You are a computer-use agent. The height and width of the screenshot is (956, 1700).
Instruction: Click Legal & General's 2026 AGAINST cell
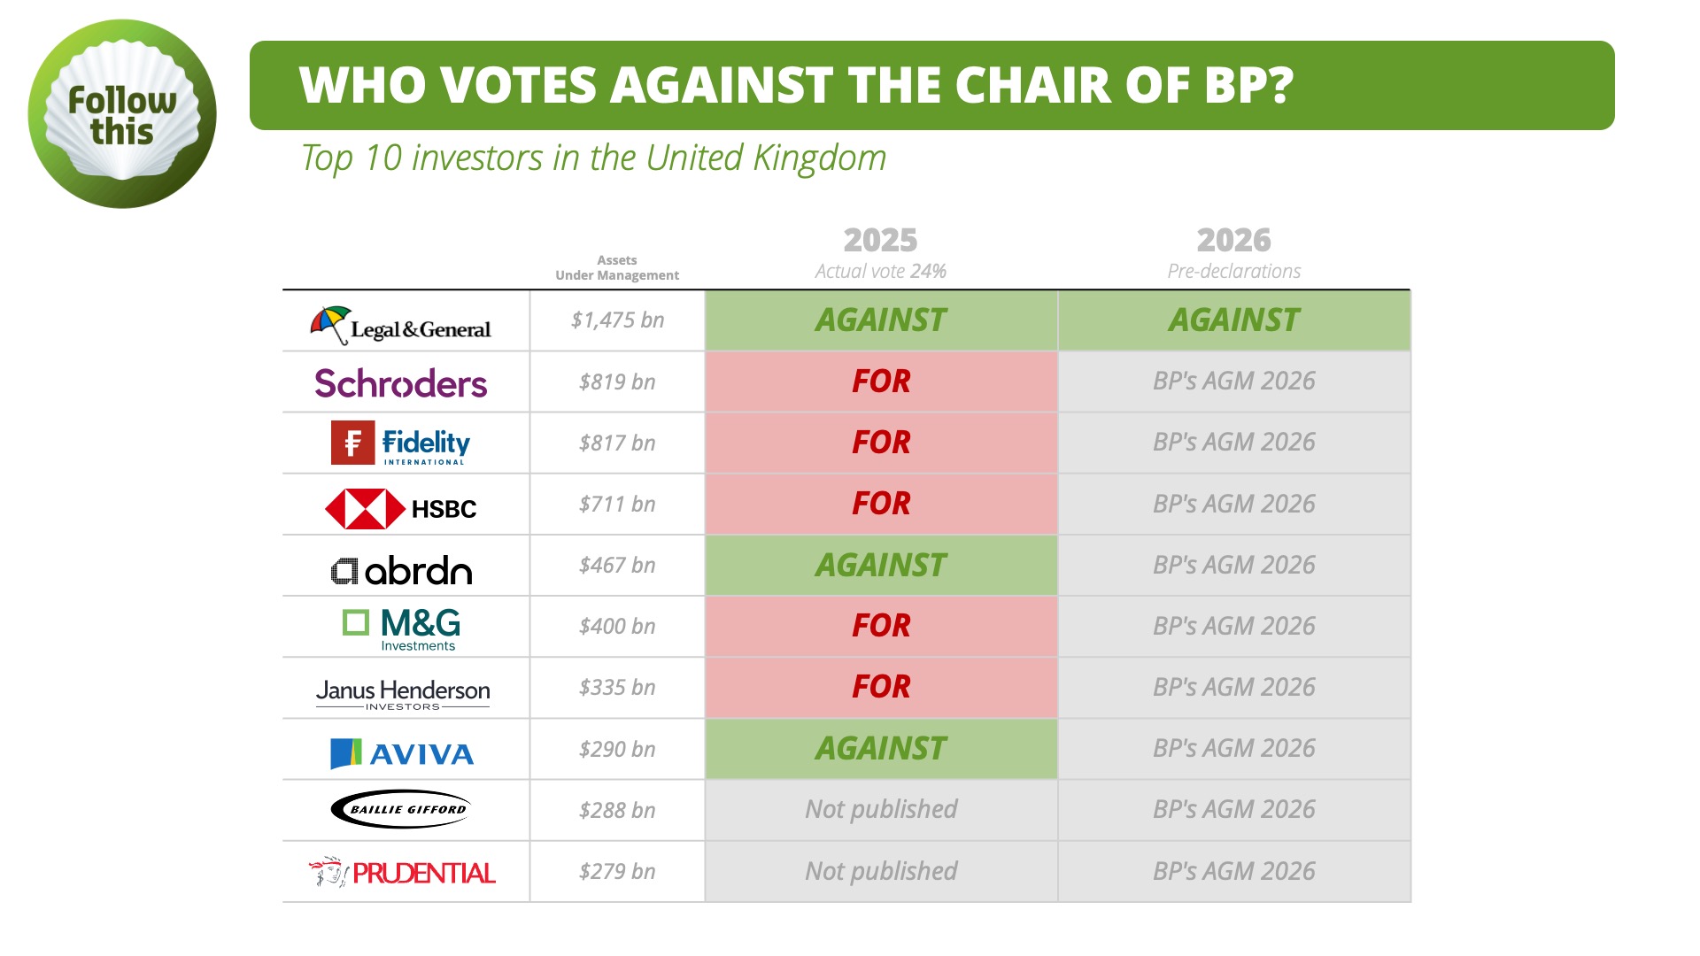[x=1233, y=320]
